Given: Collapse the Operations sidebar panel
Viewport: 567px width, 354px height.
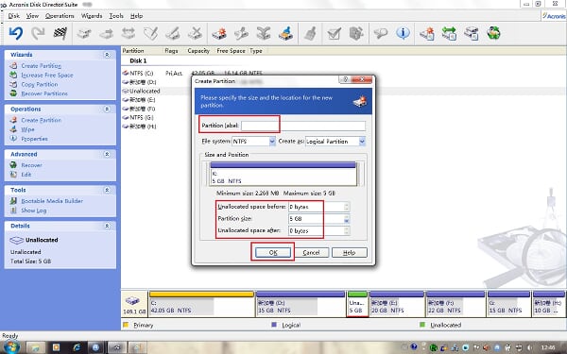Looking at the screenshot, I should click(107, 109).
